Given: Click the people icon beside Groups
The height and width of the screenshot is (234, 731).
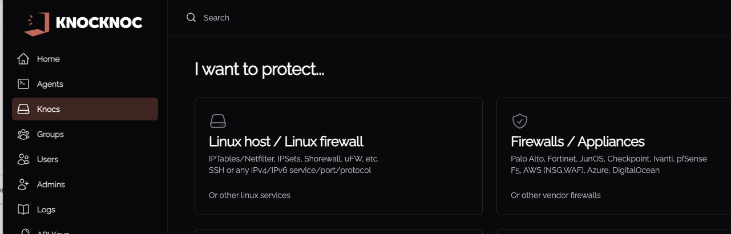Looking at the screenshot, I should [x=23, y=134].
